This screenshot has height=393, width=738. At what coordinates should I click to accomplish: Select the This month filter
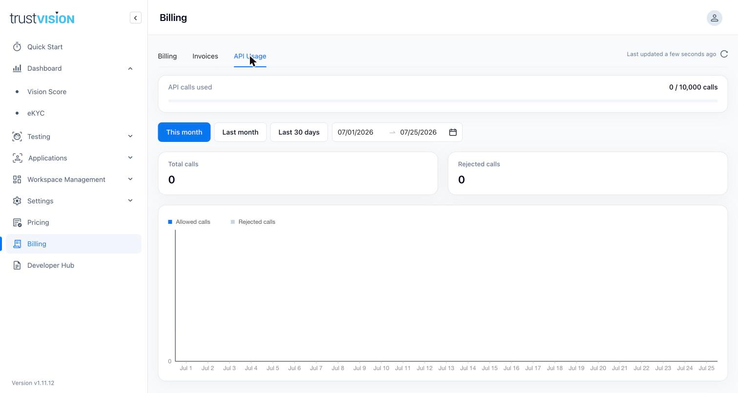(184, 132)
